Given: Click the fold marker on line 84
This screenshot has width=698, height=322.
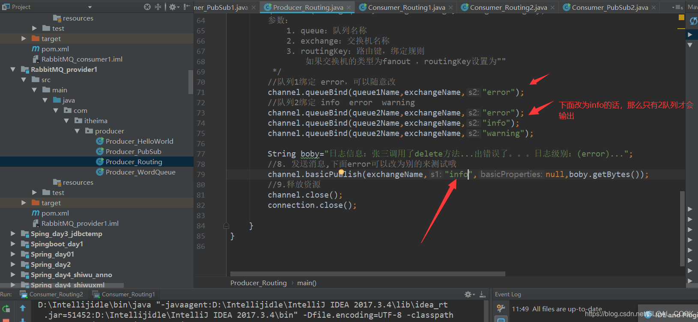Looking at the screenshot, I should (226, 226).
